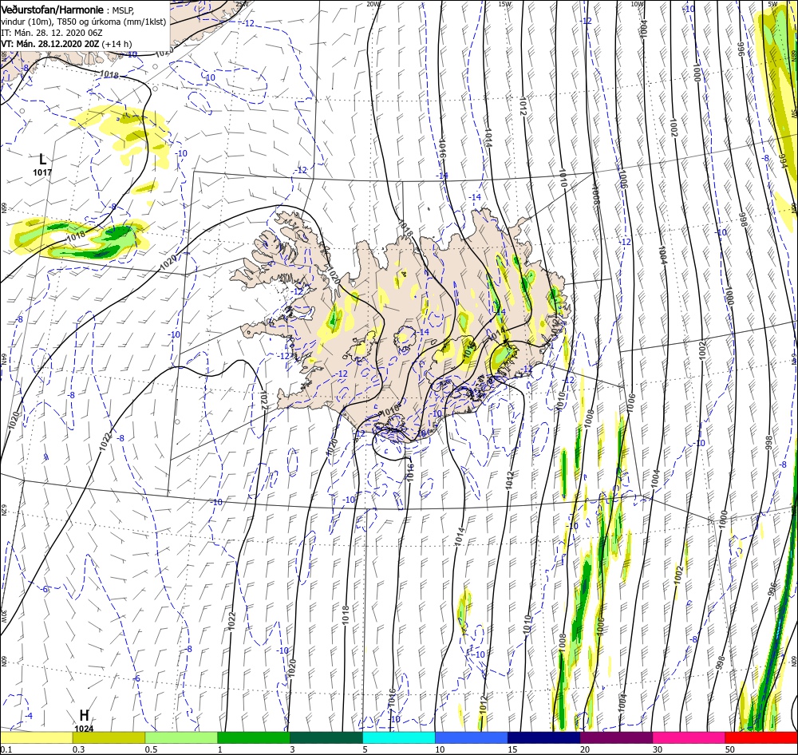798x755 pixels.
Task: Click the 'Veðurstofan/Harmonie' title text
Action: pos(53,10)
